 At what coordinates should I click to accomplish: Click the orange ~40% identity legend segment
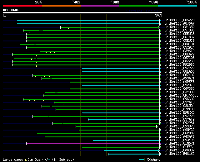point(61,6)
